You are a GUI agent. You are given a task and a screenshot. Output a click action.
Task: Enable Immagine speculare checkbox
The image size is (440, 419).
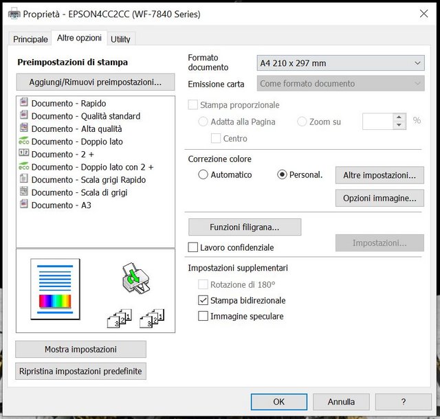pos(203,316)
